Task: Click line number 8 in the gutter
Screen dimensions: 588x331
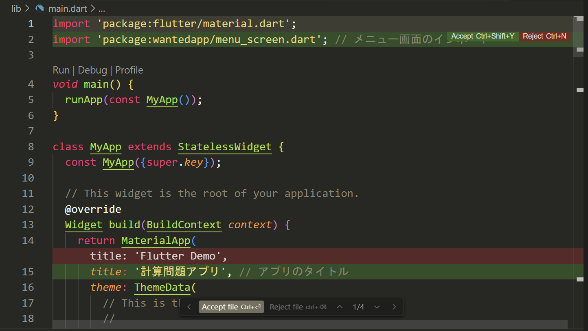Action: (x=31, y=147)
